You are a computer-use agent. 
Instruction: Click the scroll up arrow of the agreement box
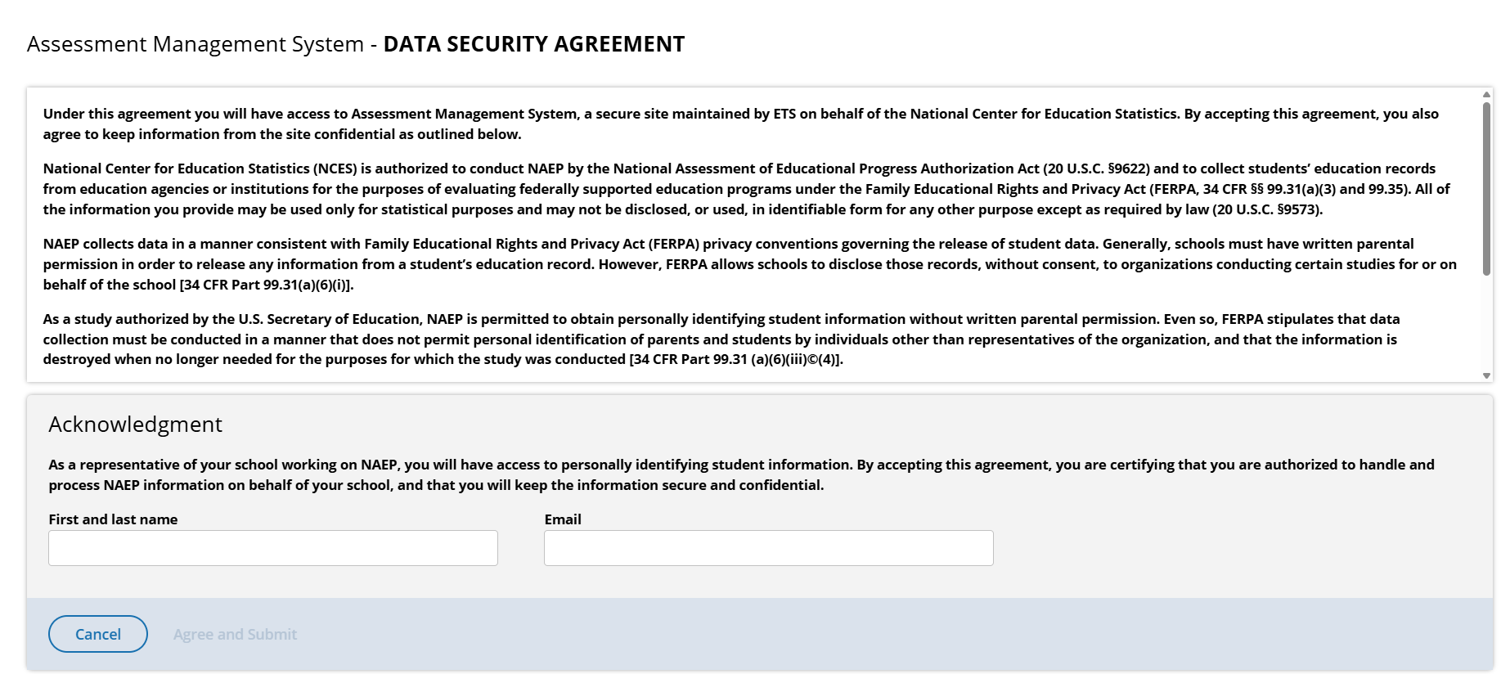point(1486,95)
